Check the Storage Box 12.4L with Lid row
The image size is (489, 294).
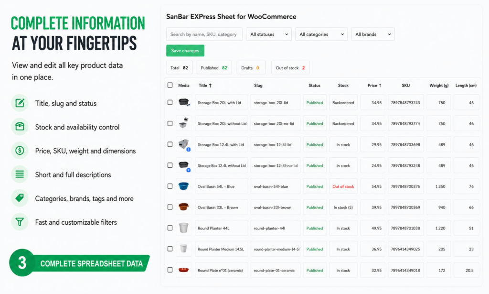[170, 144]
